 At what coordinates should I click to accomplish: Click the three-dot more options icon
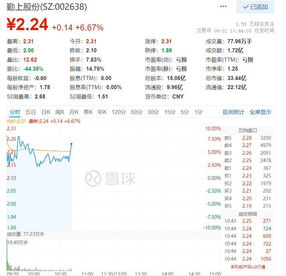[x=223, y=7]
